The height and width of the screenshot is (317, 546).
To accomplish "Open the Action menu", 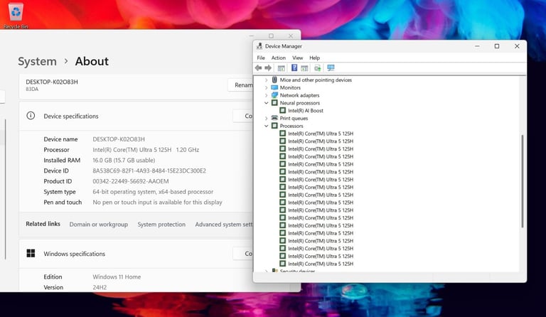I will pyautogui.click(x=278, y=58).
